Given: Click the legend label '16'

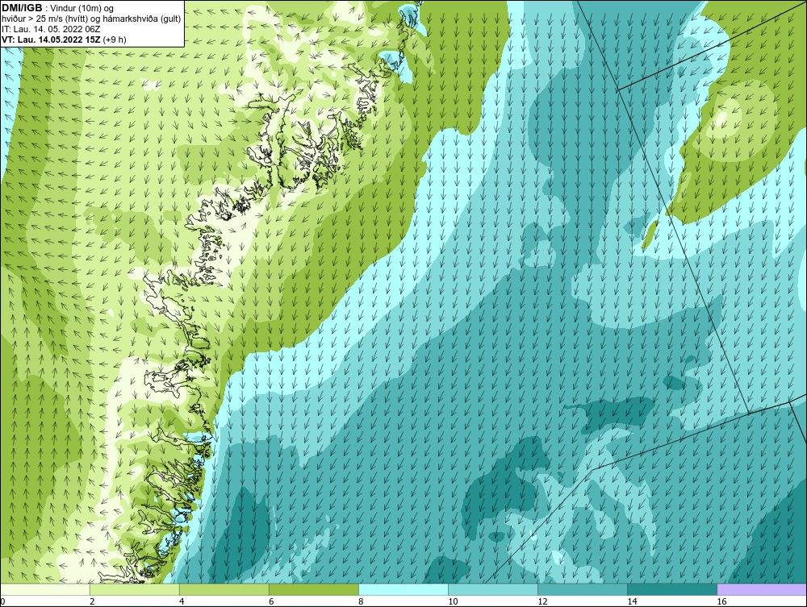Looking at the screenshot, I should point(721,601).
